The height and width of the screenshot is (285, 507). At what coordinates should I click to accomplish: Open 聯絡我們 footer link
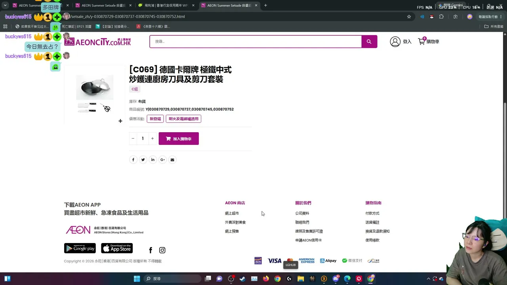pyautogui.click(x=302, y=222)
